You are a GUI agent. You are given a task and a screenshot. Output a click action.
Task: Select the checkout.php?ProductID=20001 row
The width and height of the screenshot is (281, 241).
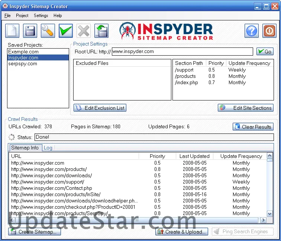138,207
